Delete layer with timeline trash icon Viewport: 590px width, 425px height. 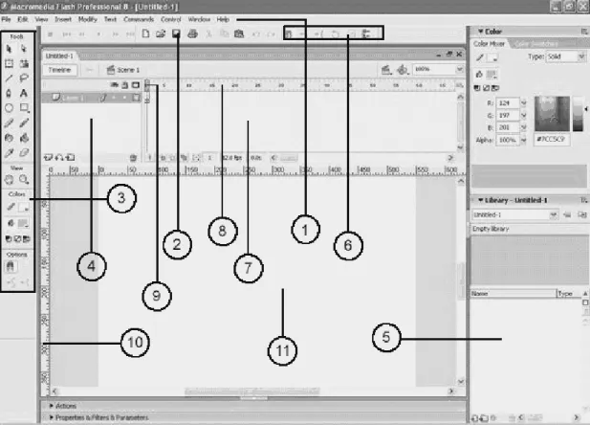133,158
